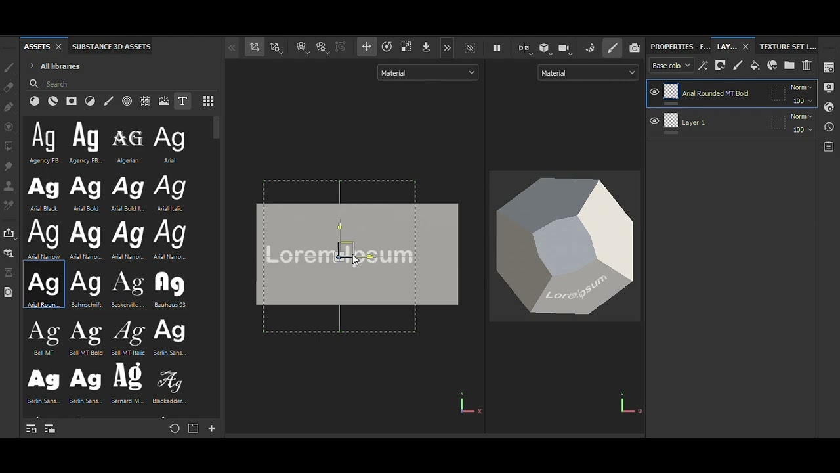
Task: Click the edit transform tool icon
Action: 255,47
